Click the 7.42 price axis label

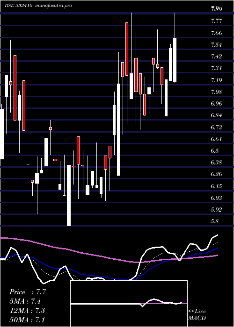click(x=216, y=57)
